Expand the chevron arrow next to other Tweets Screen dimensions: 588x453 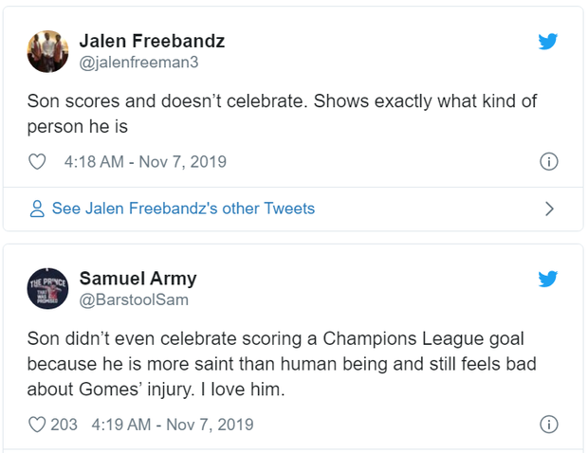click(x=548, y=208)
